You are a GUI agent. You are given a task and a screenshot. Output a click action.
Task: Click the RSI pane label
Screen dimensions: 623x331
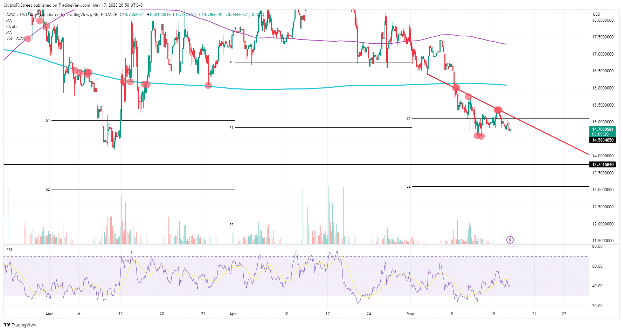click(9, 250)
